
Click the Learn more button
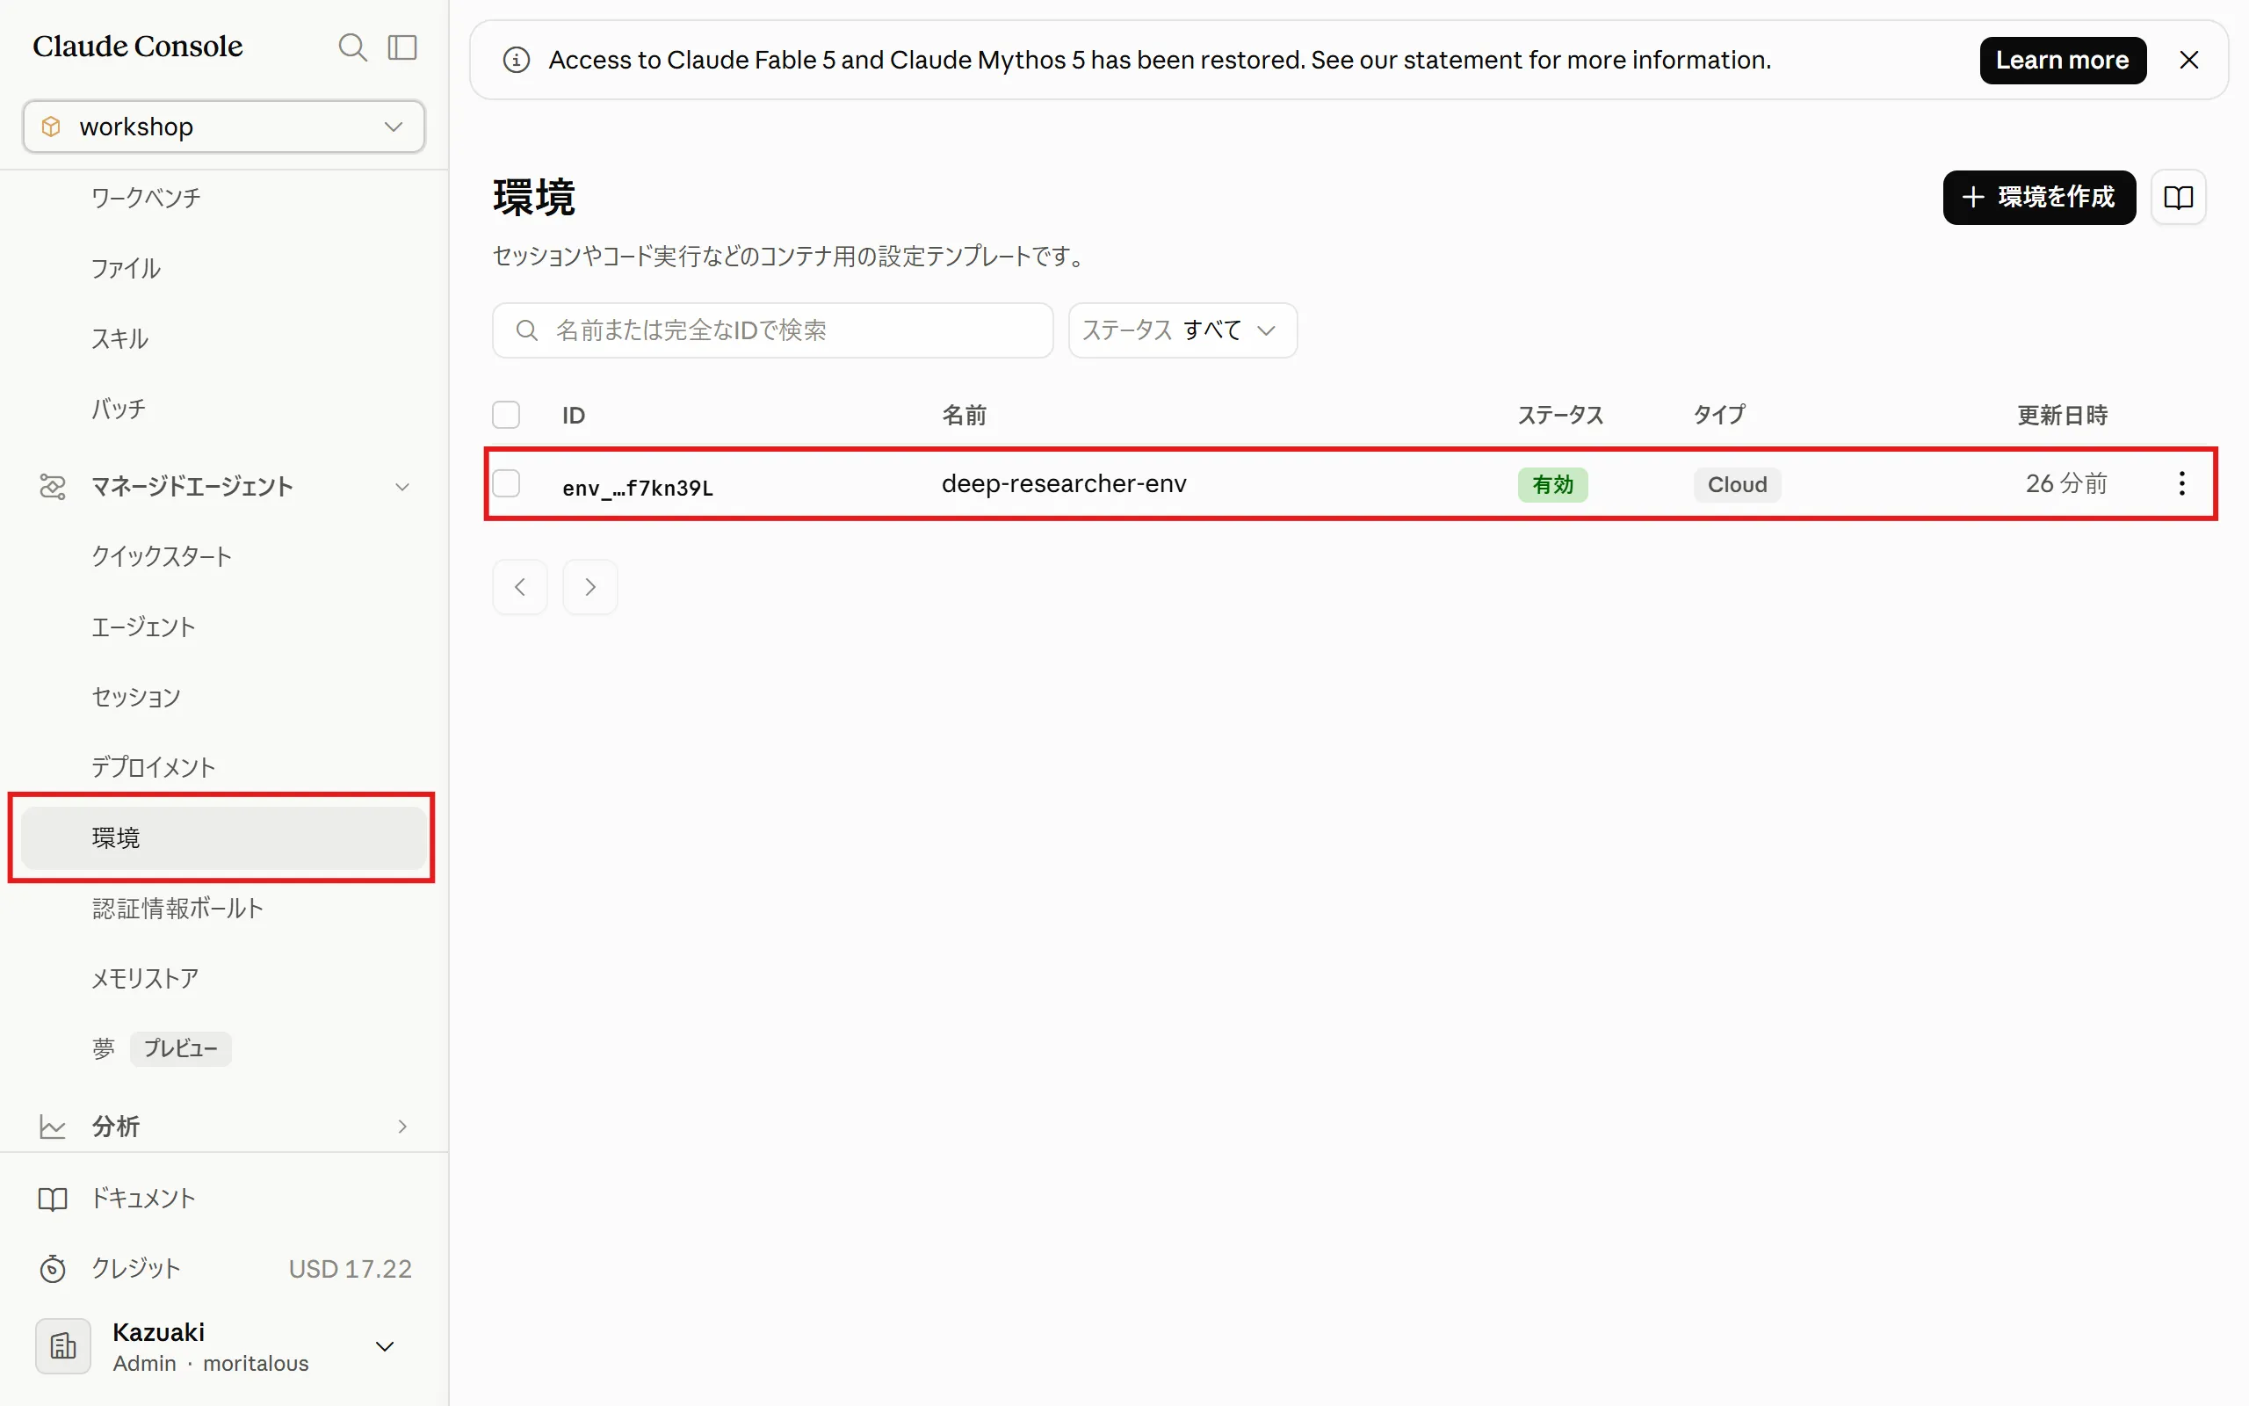point(2062,61)
